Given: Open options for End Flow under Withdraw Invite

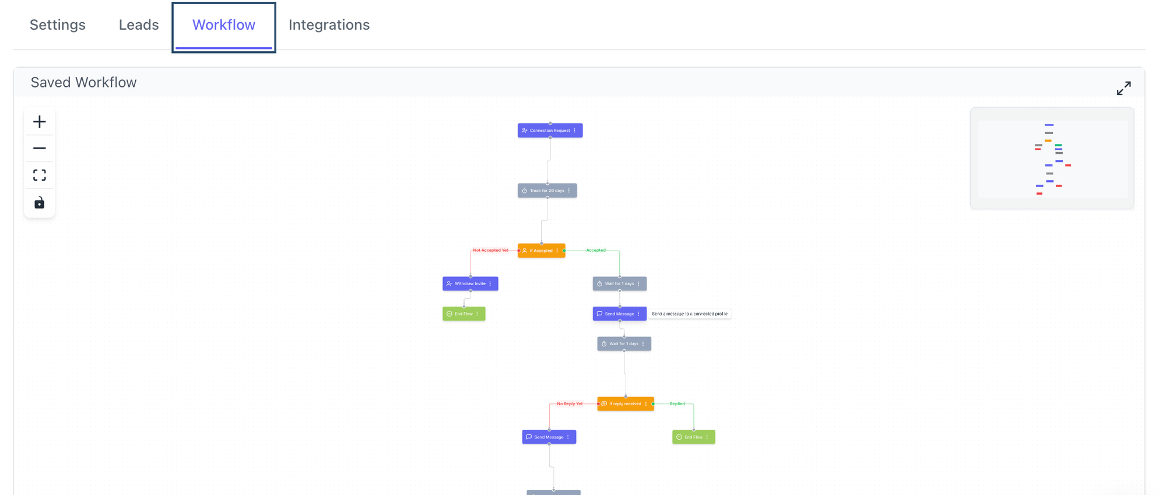Looking at the screenshot, I should click(477, 314).
